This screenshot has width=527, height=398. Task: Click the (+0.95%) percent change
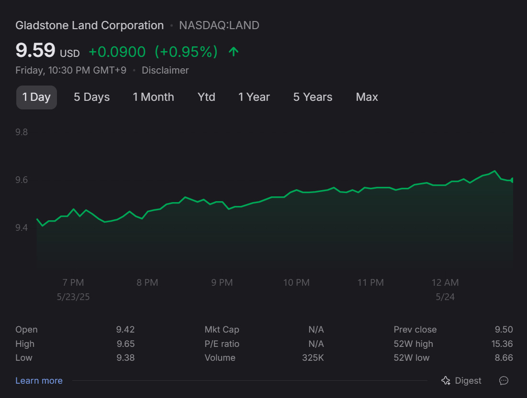(186, 52)
